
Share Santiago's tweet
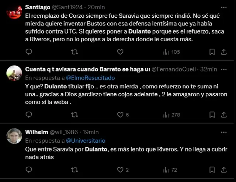click(x=224, y=52)
